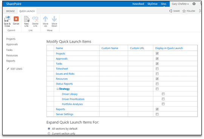This screenshot has width=204, height=139.
Task: Select All sections by default radio
Action: (49, 128)
